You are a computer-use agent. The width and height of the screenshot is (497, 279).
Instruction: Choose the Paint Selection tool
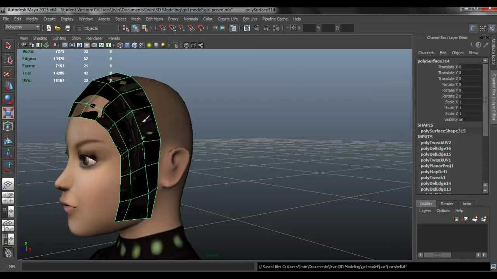pos(8,73)
